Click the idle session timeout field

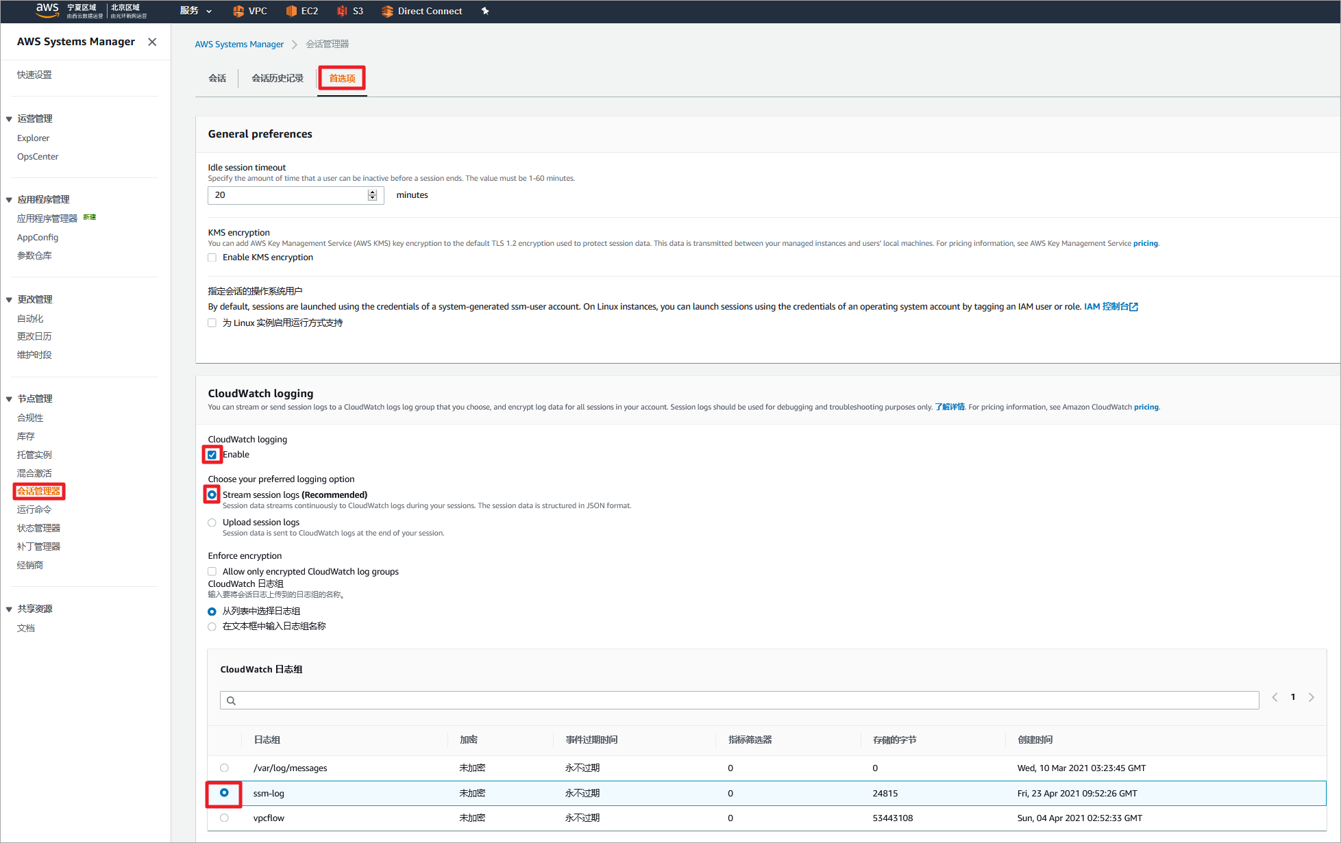pyautogui.click(x=295, y=195)
